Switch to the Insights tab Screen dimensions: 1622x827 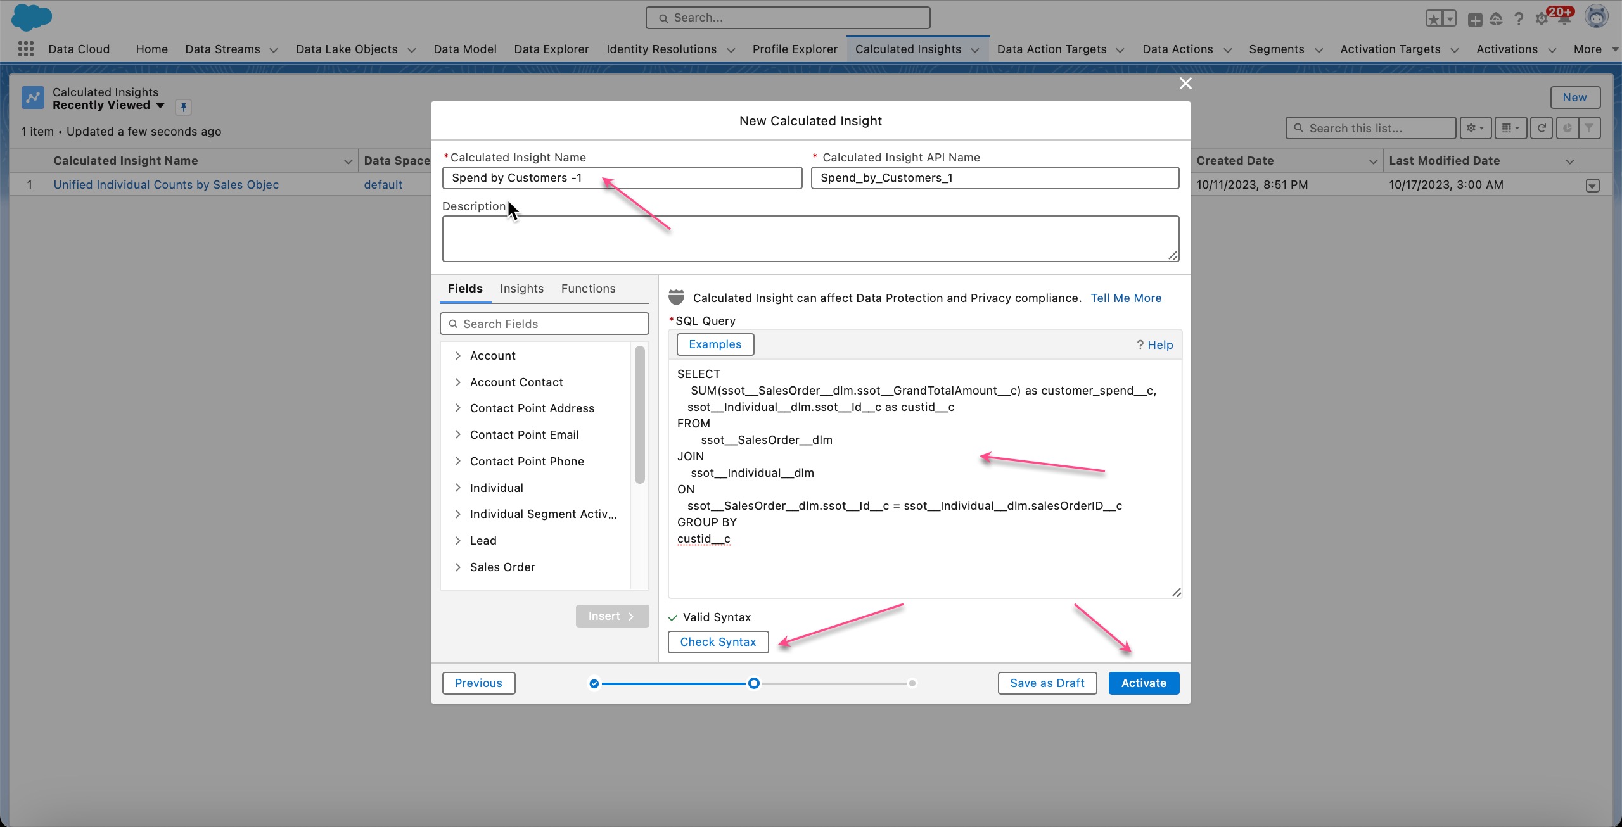(x=521, y=289)
